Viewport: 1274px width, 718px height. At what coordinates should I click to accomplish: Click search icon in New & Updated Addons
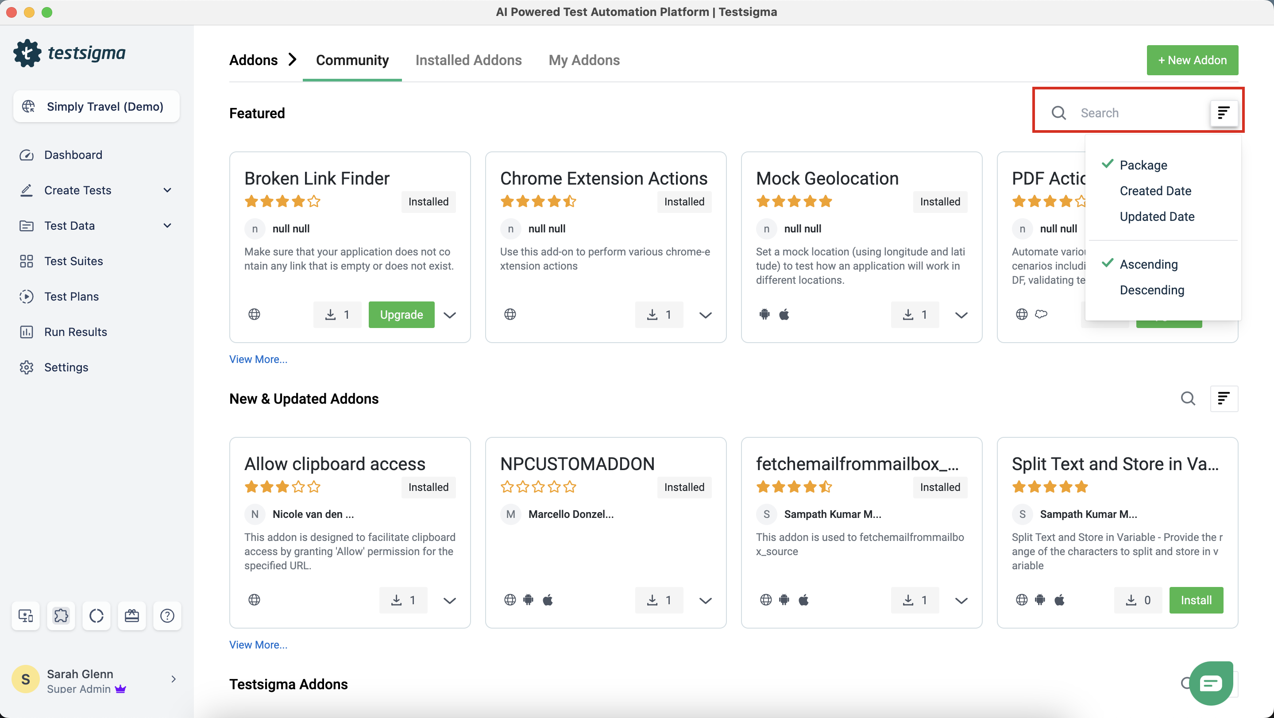[x=1188, y=398]
